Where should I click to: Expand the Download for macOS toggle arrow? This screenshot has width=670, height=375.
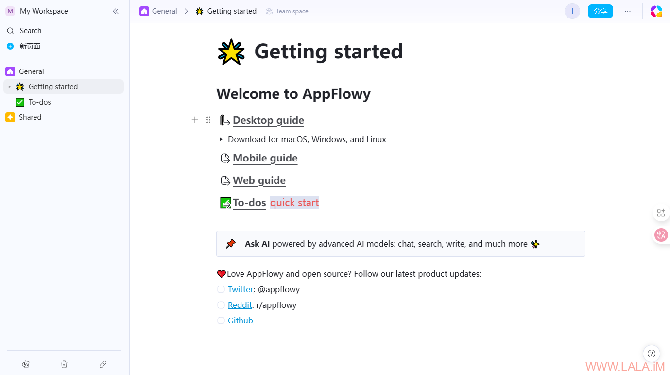point(221,139)
